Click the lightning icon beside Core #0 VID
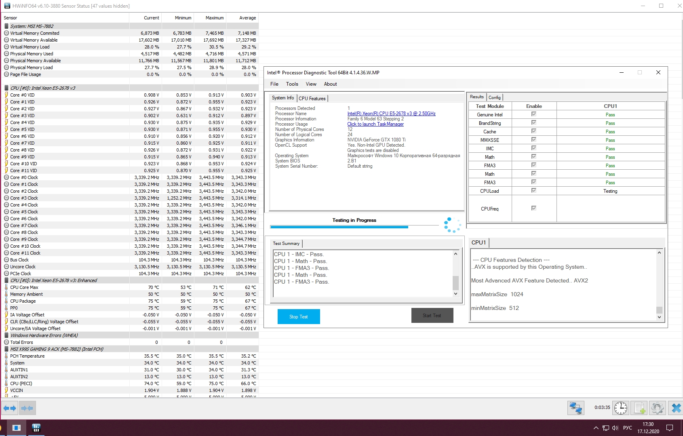 click(6, 95)
